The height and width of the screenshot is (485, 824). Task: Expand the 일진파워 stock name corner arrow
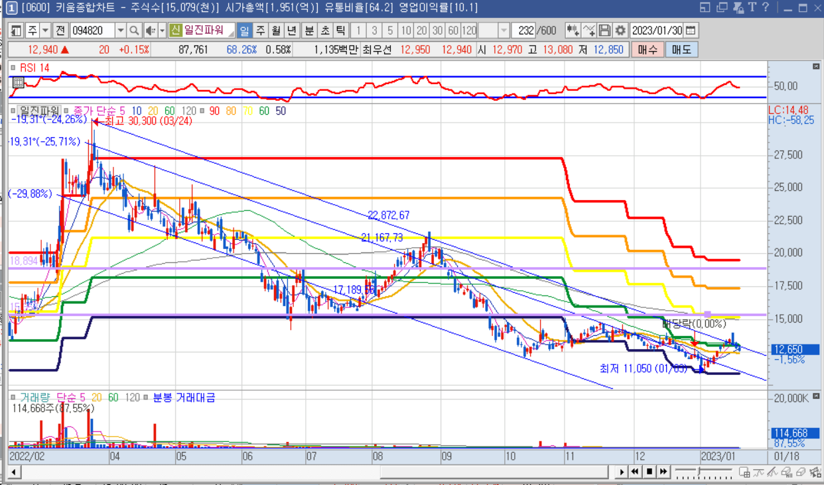[x=232, y=34]
